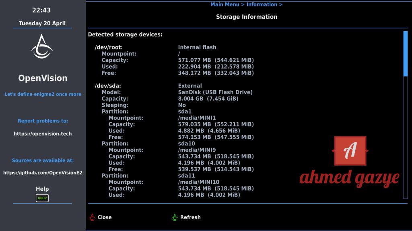412x231 pixels.
Task: Click the Help label in sidebar
Action: (42, 189)
